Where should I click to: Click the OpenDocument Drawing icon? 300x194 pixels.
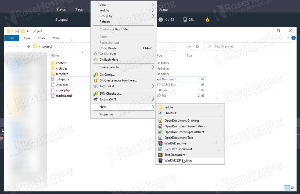point(161,121)
